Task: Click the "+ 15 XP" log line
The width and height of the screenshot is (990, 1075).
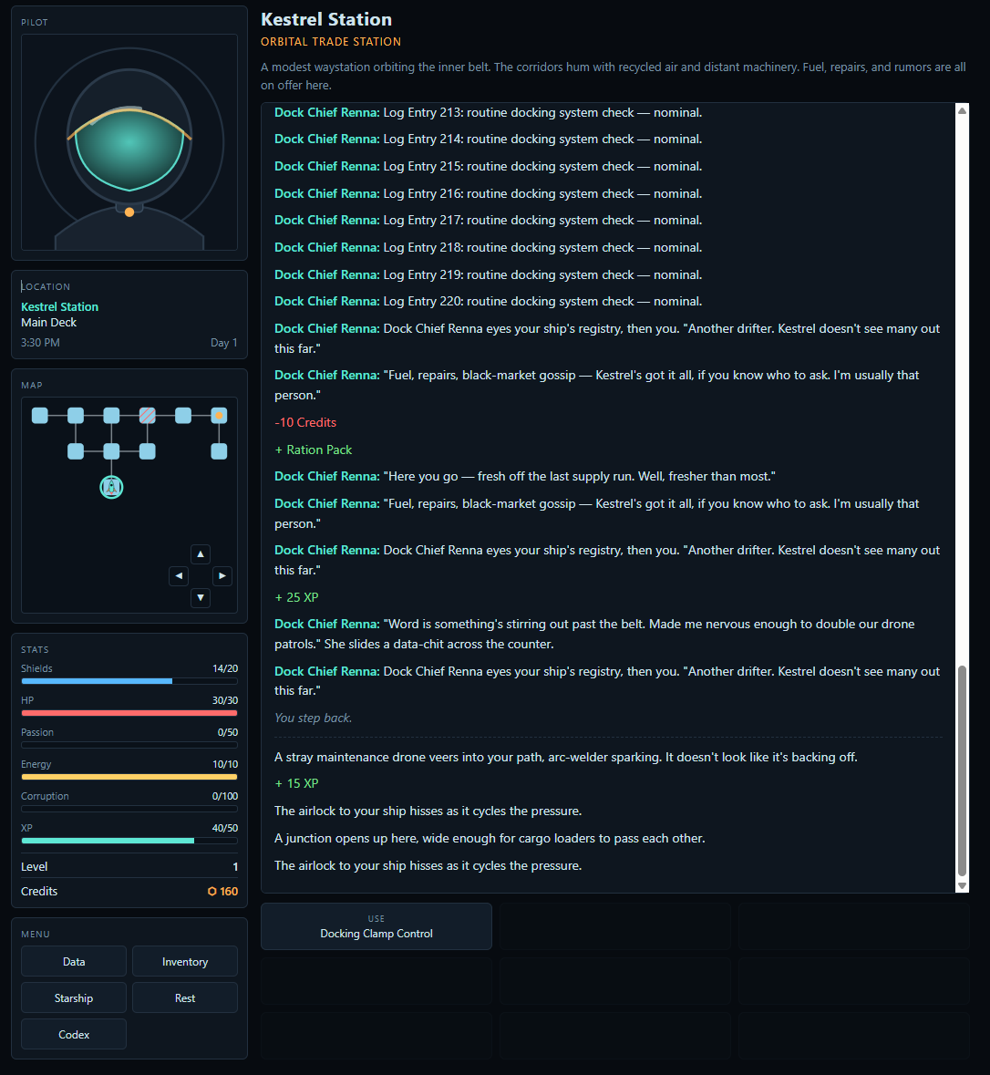Action: pyautogui.click(x=297, y=783)
